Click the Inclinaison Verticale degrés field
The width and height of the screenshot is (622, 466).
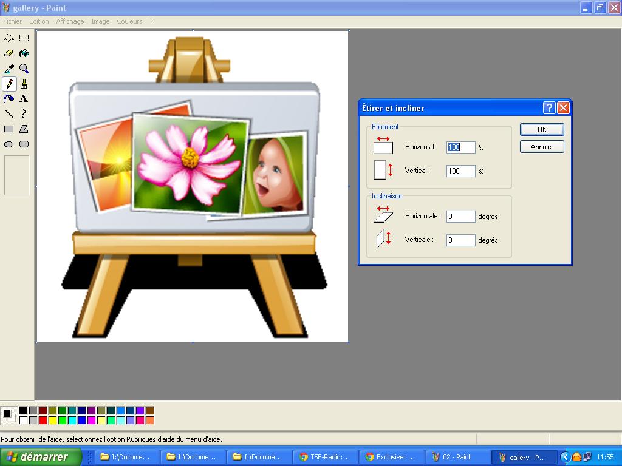point(460,240)
